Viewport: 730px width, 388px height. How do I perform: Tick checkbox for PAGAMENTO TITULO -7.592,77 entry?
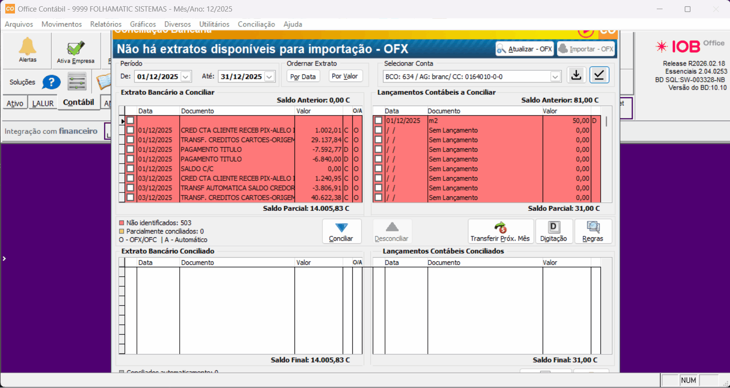point(130,150)
